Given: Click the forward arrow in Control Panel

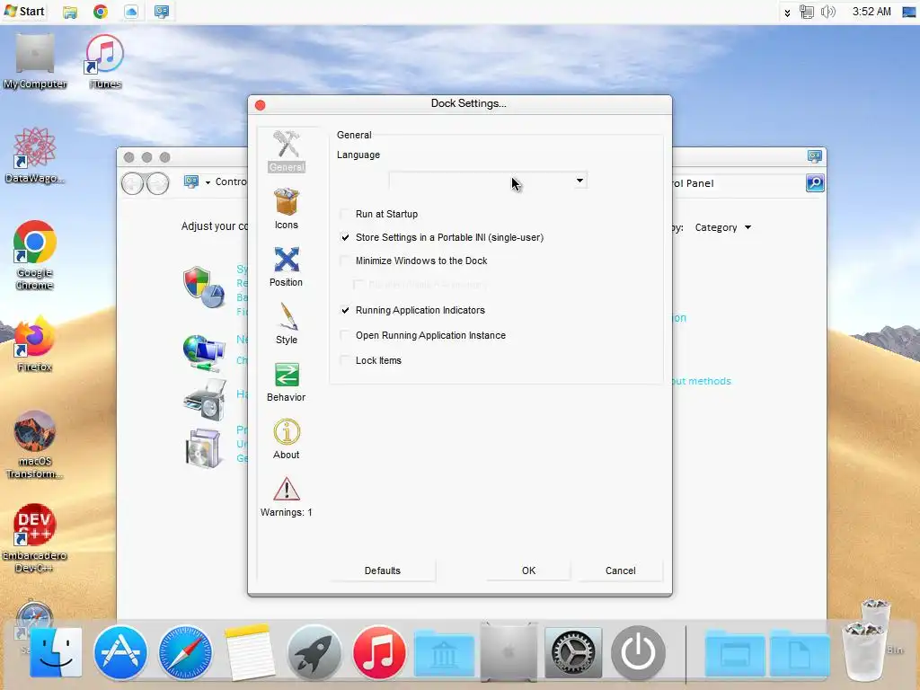Looking at the screenshot, I should coord(158,183).
